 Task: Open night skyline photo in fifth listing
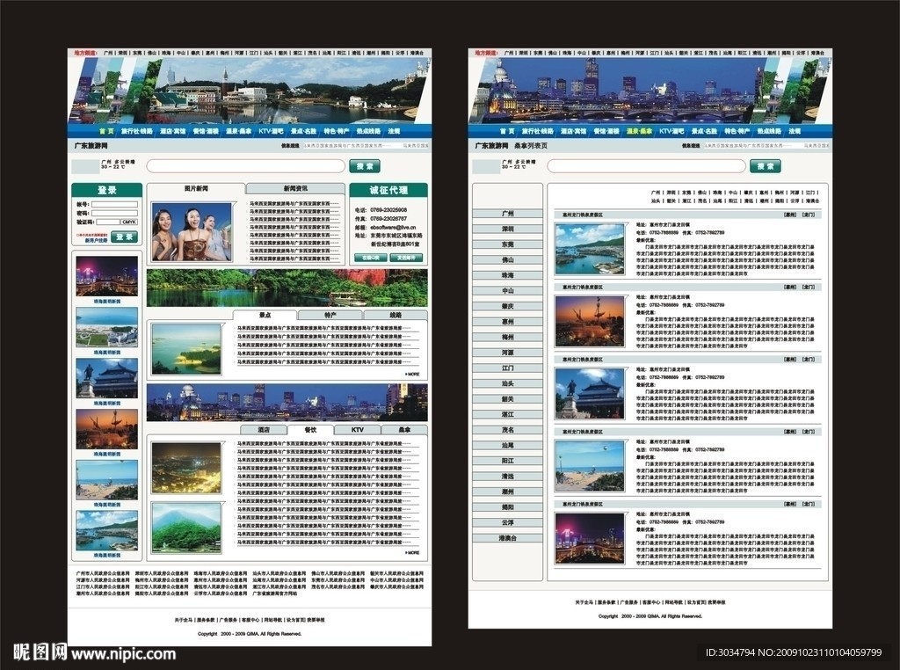coord(590,538)
